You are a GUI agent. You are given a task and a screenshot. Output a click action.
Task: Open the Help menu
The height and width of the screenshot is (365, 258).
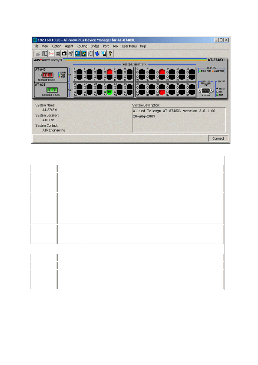[x=143, y=46]
